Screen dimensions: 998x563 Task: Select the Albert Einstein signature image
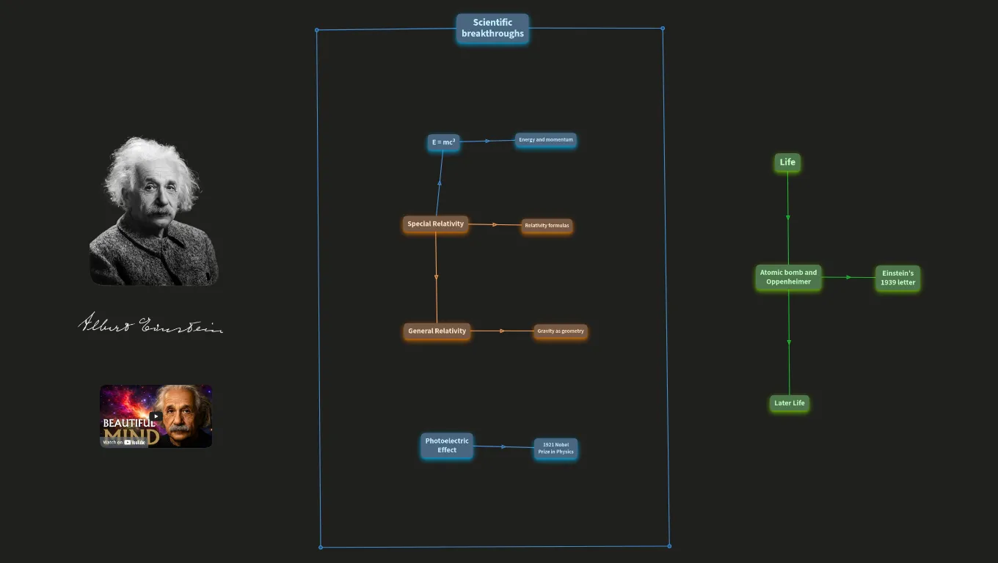tap(150, 324)
